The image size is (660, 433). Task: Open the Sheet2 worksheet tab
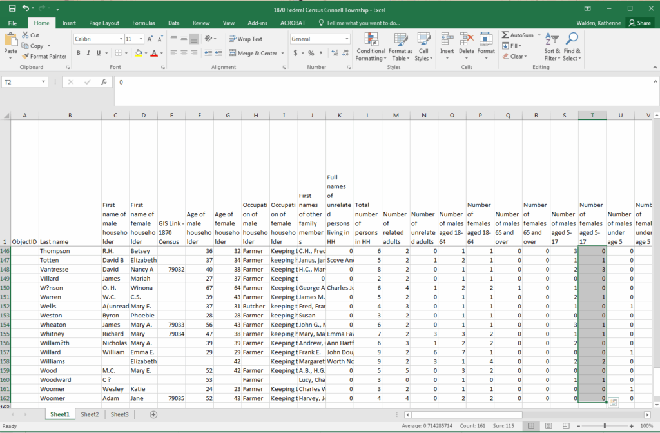click(x=90, y=414)
